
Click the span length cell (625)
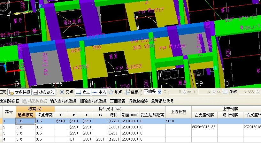[x=113, y=133]
